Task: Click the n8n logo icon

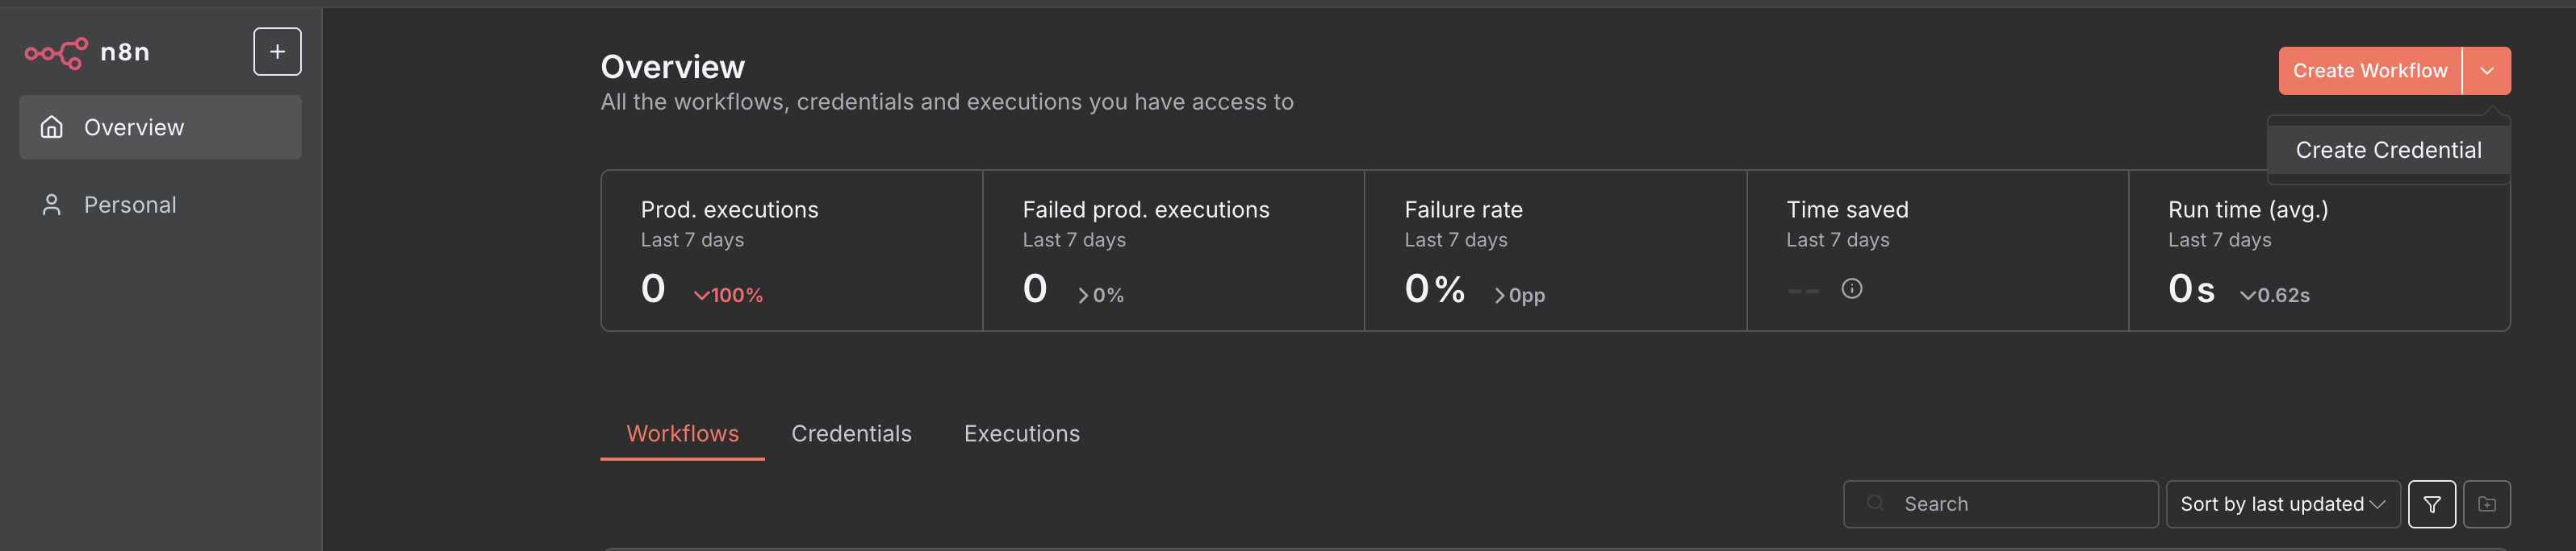Action: [56, 52]
